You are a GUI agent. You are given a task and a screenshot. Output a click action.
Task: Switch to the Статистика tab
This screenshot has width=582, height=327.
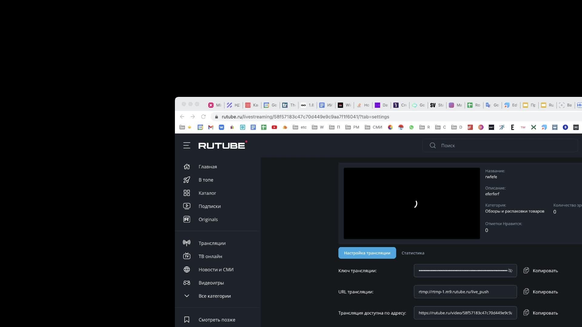coord(413,253)
